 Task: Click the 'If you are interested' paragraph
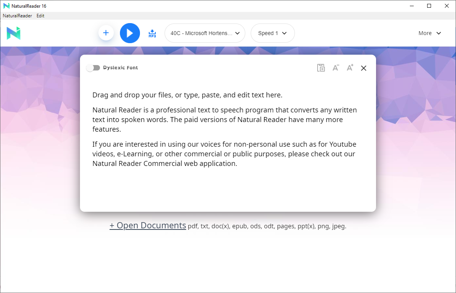click(x=224, y=154)
